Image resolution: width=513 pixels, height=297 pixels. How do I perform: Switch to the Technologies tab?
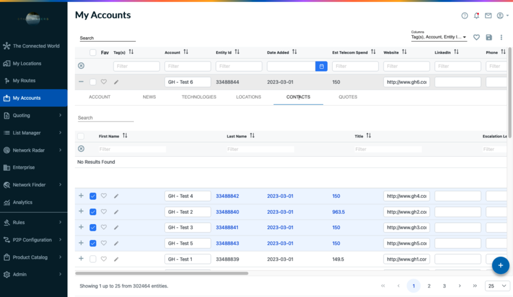(199, 97)
